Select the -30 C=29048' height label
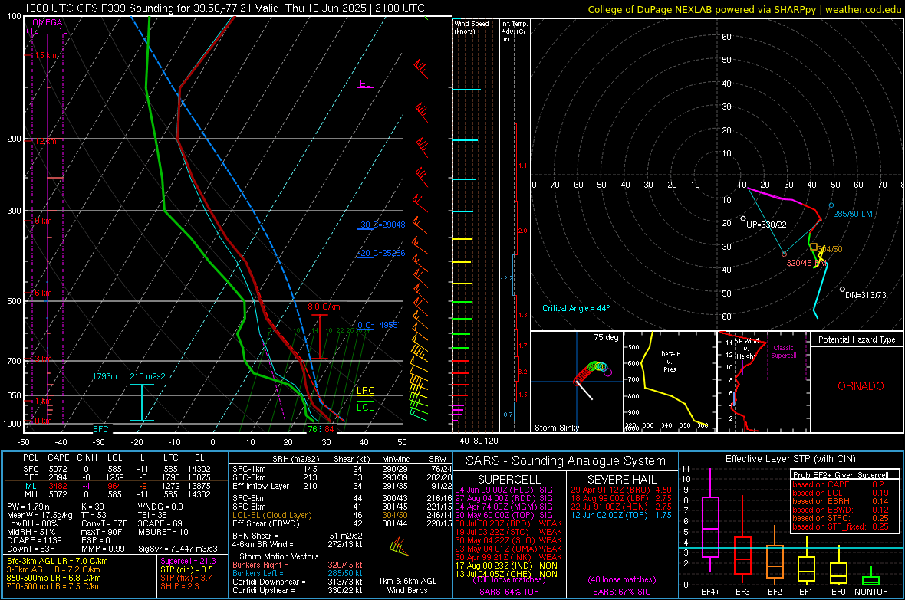Screen dimensions: 905x600 coord(382,225)
